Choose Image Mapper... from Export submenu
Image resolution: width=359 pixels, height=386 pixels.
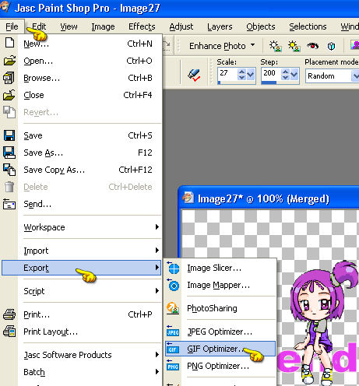(x=220, y=285)
